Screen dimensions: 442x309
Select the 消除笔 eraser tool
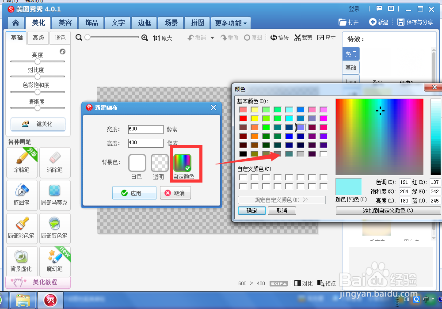coord(55,162)
